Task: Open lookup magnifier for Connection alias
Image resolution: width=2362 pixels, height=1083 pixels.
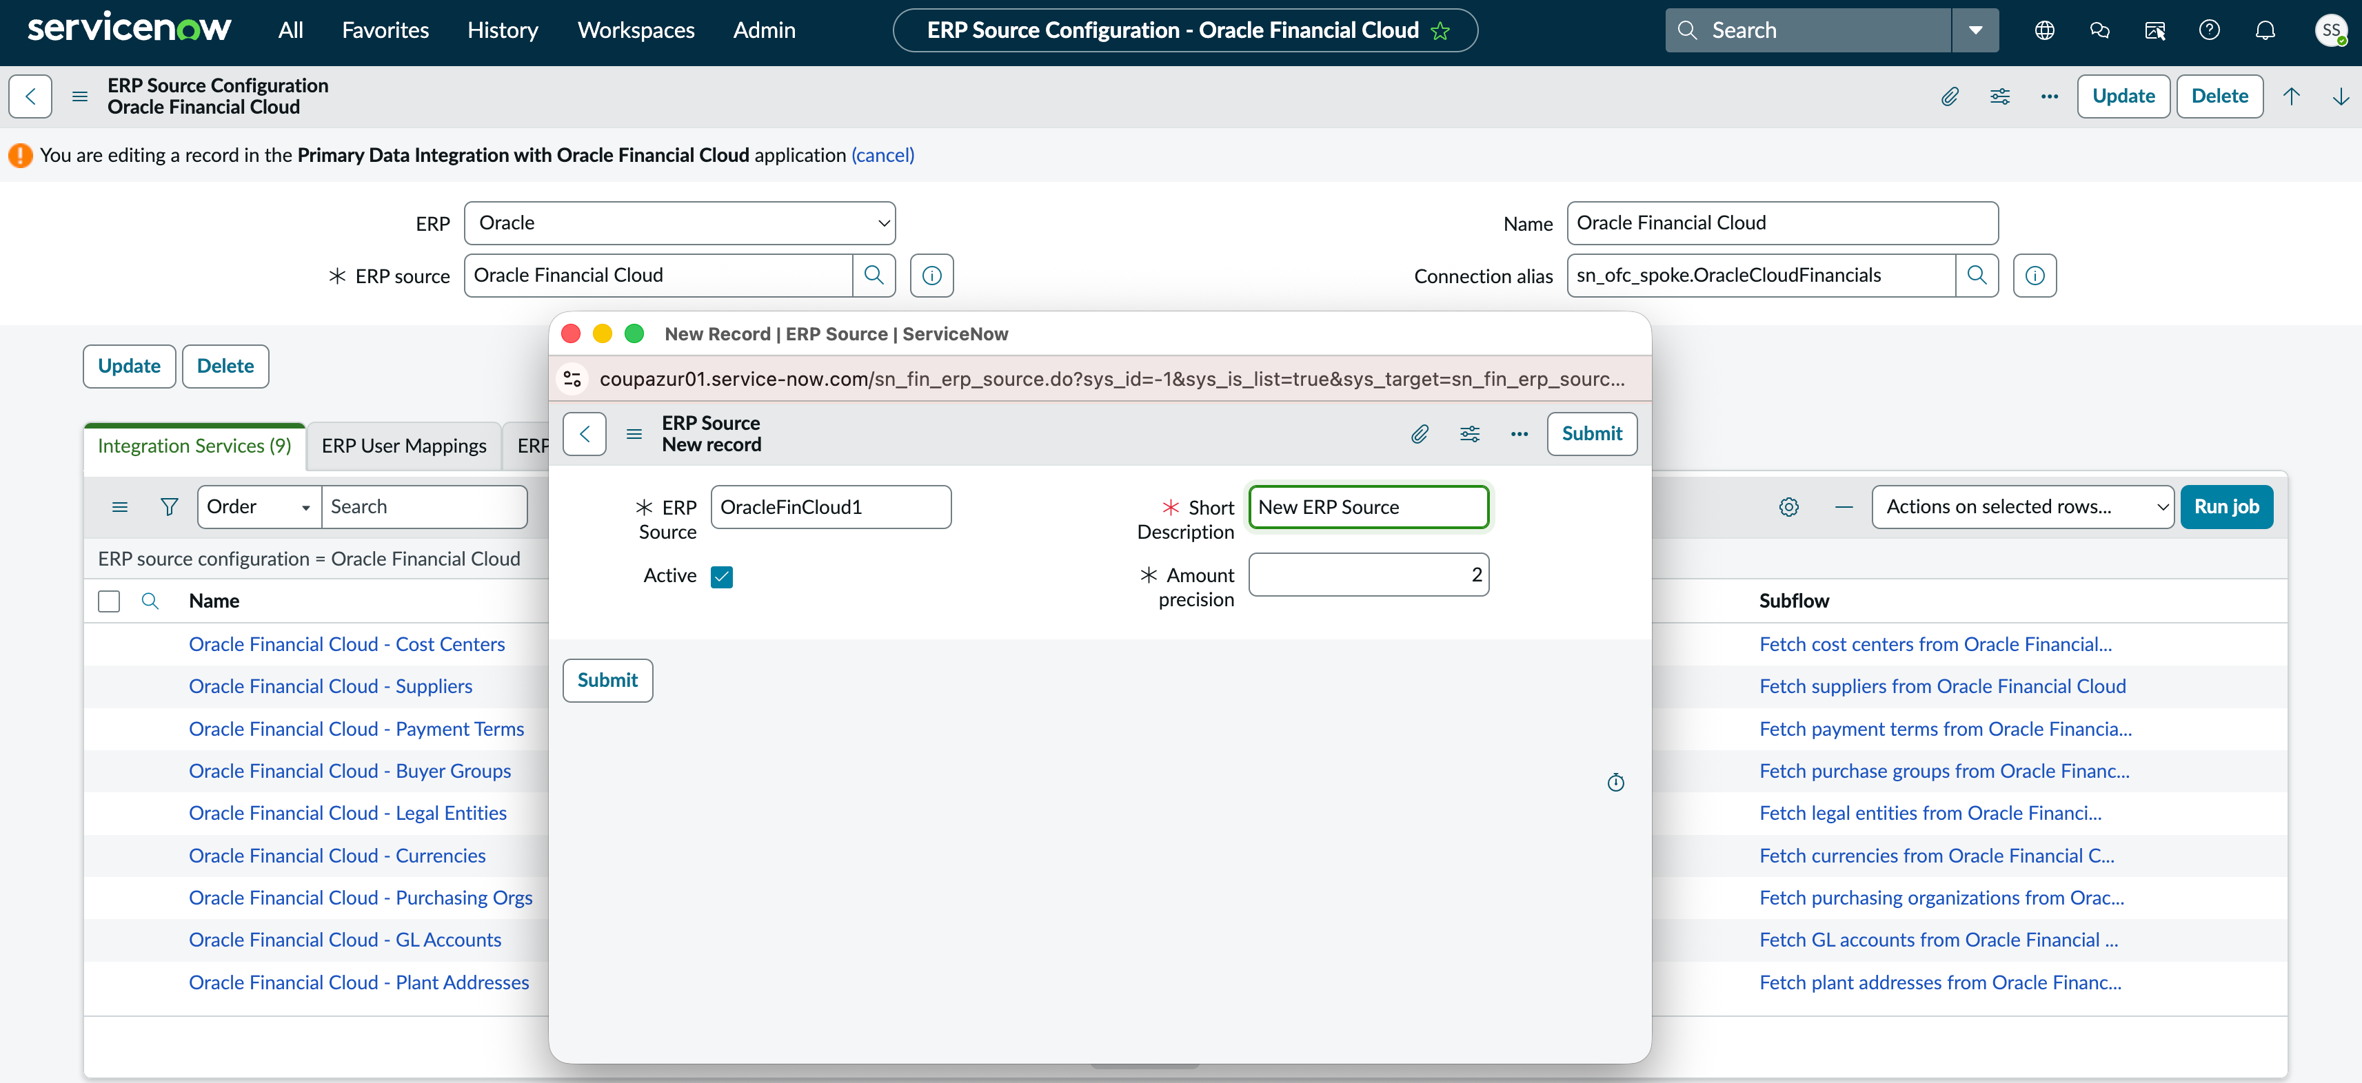Action: click(x=1977, y=275)
